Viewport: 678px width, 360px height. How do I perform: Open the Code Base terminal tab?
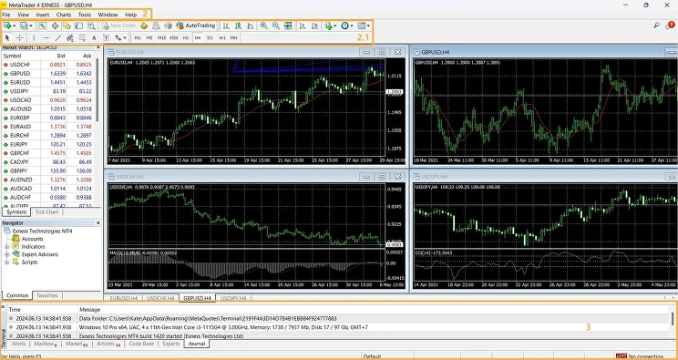pos(141,344)
